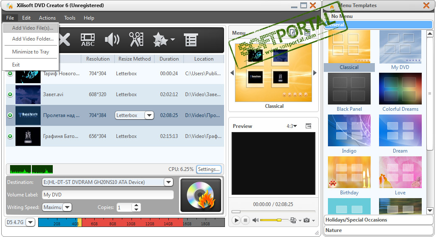Open the Help menu

pyautogui.click(x=89, y=18)
